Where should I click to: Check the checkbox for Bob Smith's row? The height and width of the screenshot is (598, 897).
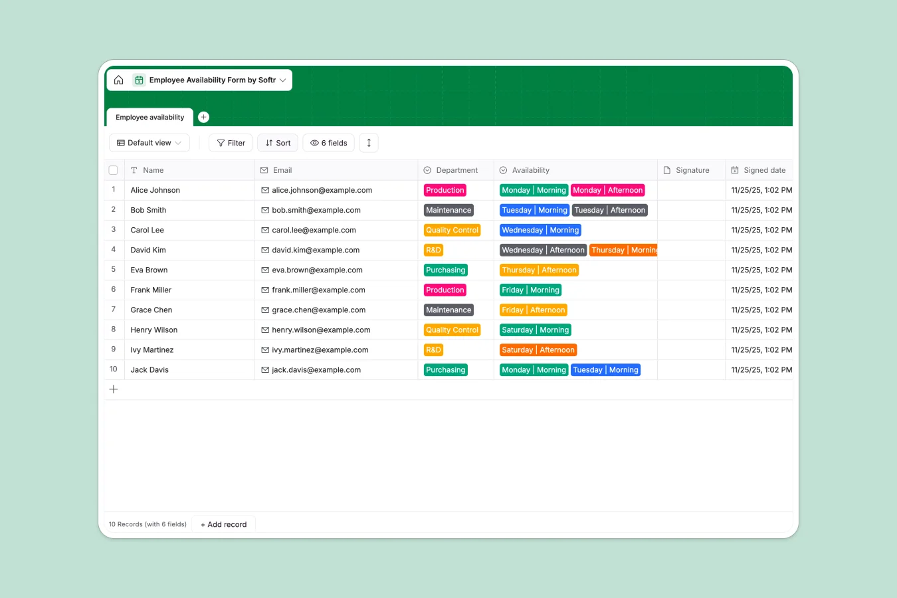(113, 210)
